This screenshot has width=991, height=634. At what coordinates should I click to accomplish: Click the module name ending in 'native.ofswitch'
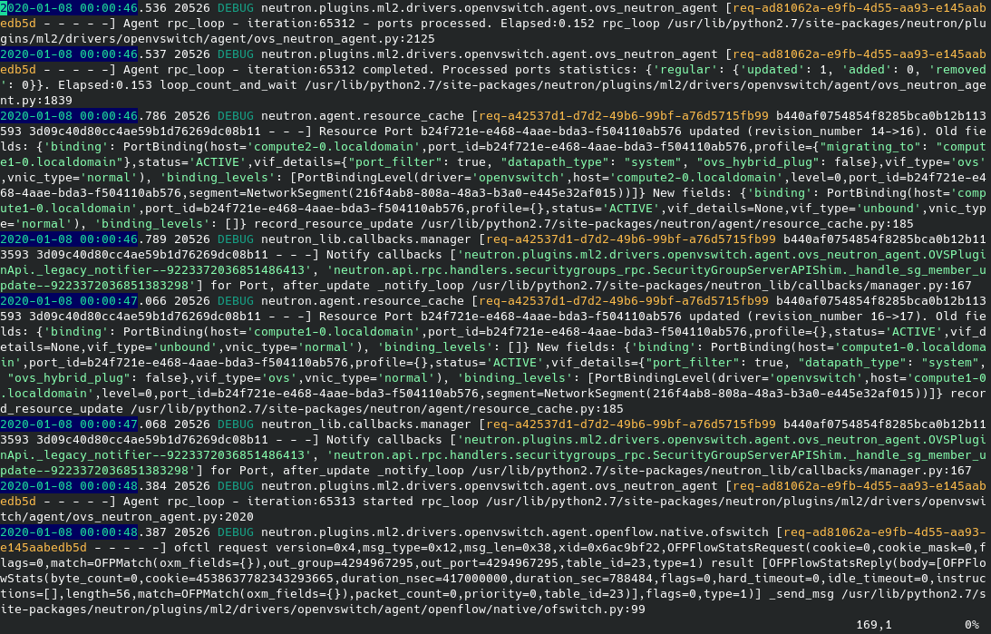[x=515, y=532]
